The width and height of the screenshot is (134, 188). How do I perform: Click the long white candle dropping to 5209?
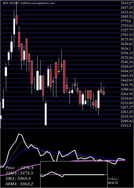(x=46, y=114)
